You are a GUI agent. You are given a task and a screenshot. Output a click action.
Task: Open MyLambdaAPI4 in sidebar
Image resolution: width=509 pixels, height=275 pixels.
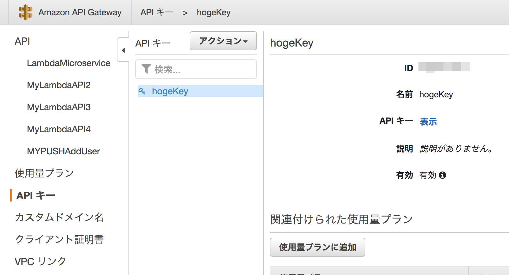(59, 129)
